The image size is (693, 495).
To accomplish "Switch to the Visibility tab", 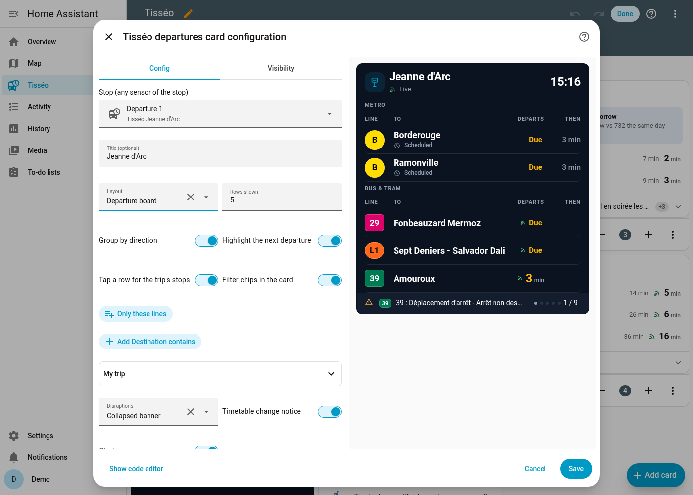I will pos(281,68).
